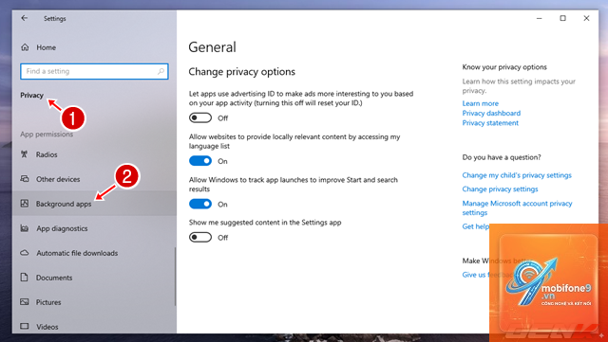Click the Home icon in sidebar
The width and height of the screenshot is (608, 342).
pyautogui.click(x=25, y=47)
